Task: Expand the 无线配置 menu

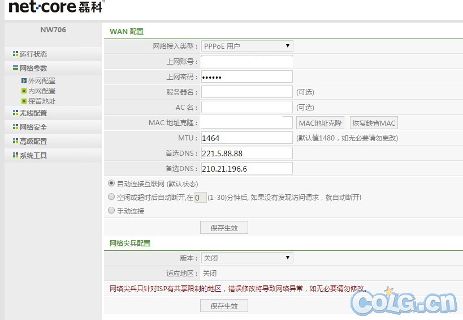Action: (33, 113)
